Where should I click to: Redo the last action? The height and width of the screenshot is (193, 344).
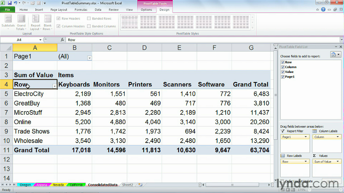click(x=24, y=3)
